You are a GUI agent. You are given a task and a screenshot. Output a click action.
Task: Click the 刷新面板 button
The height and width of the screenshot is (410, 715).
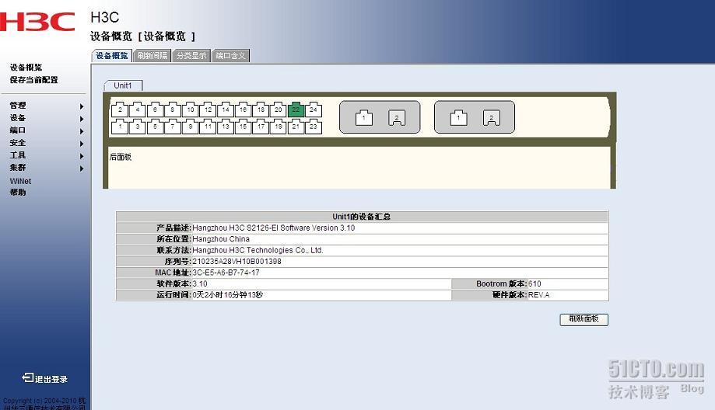pos(584,319)
